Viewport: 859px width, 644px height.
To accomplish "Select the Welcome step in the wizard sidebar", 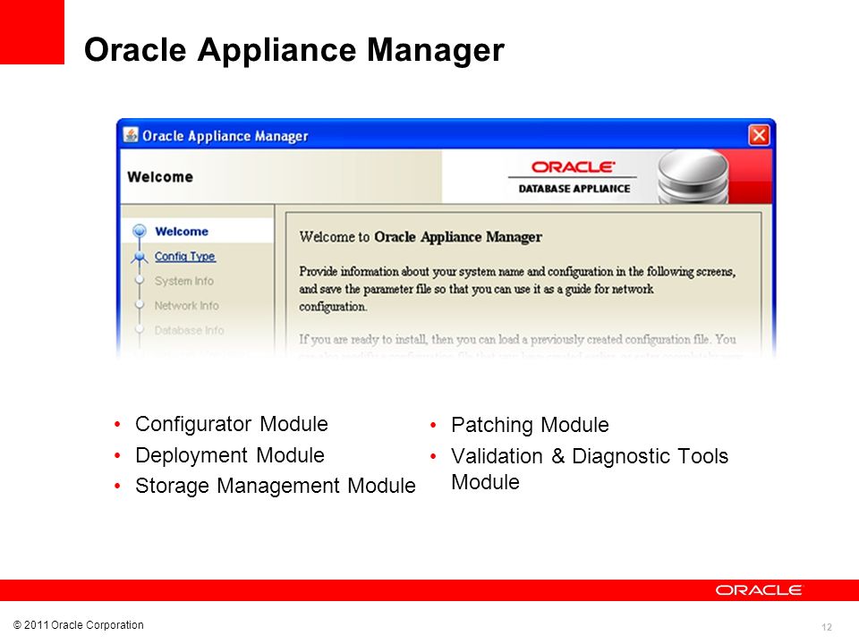I will point(182,231).
